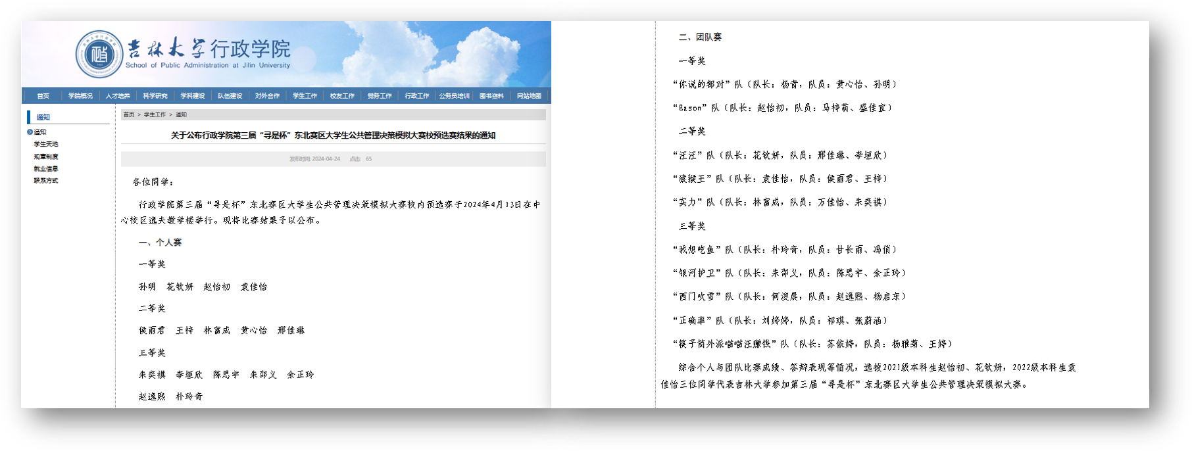Open the 学科建设 menu item

[x=193, y=96]
